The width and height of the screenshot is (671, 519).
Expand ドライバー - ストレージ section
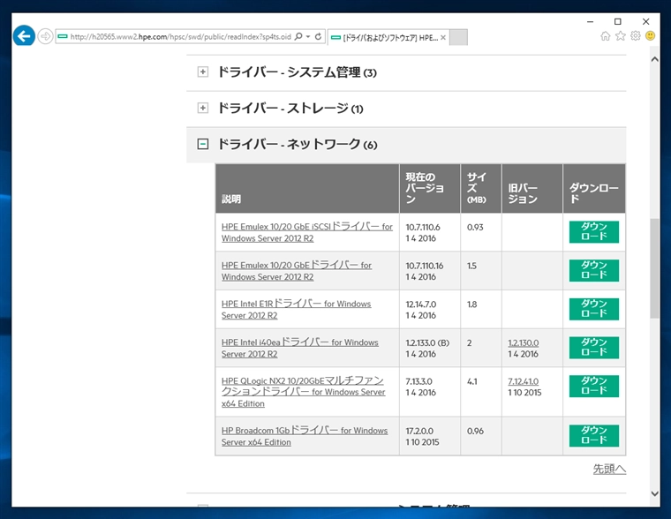click(x=203, y=108)
